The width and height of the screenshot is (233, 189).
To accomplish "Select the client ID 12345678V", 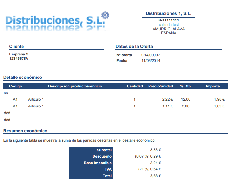I will point(19,59).
